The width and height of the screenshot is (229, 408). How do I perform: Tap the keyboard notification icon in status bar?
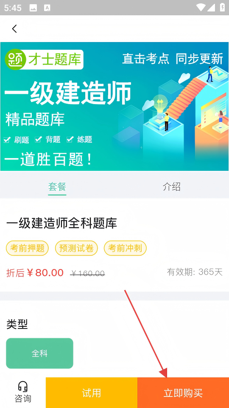pyautogui.click(x=47, y=8)
